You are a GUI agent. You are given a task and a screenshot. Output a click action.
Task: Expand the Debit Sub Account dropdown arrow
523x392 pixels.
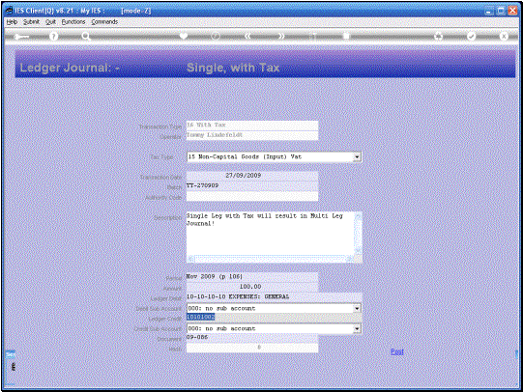click(x=357, y=308)
